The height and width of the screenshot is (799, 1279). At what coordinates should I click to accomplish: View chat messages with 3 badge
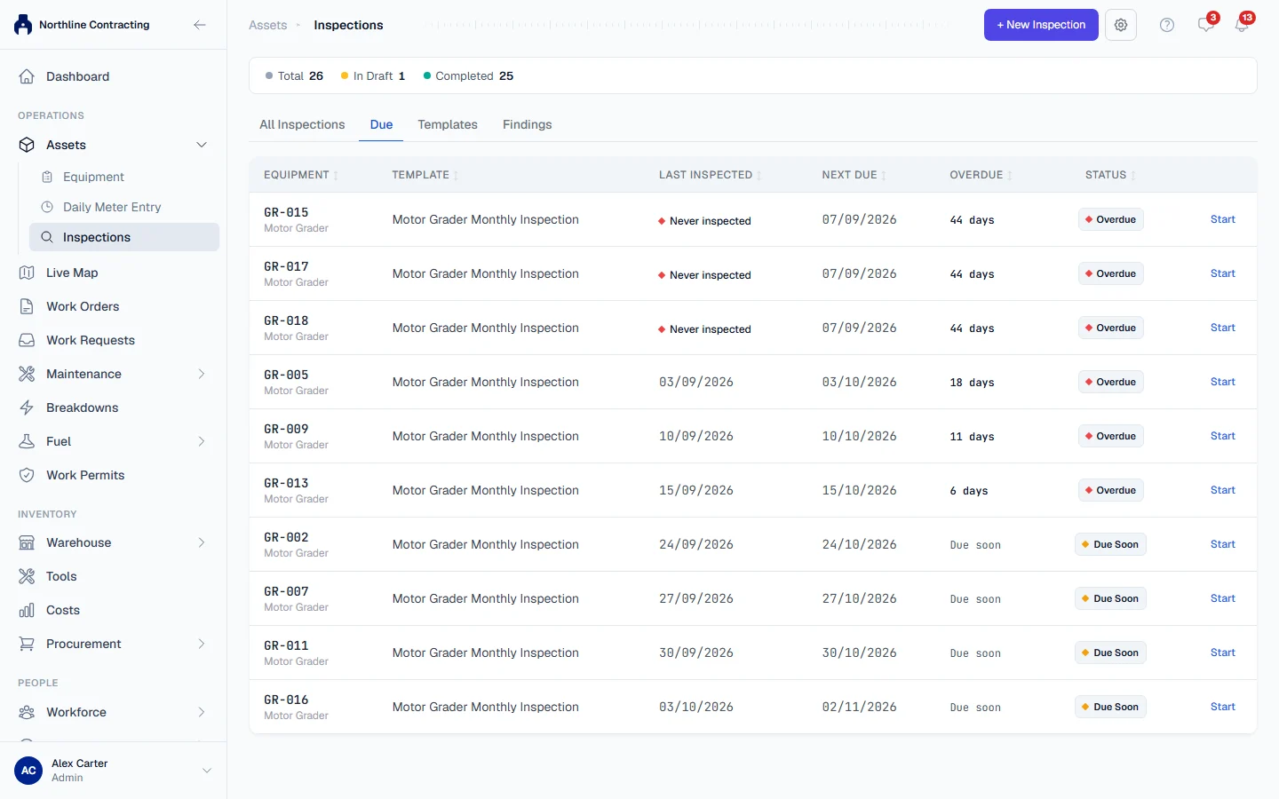pos(1205,25)
